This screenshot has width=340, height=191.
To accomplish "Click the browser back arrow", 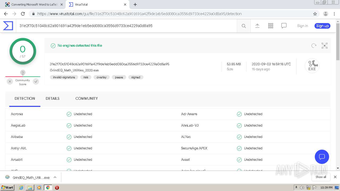I will [x=6, y=14].
